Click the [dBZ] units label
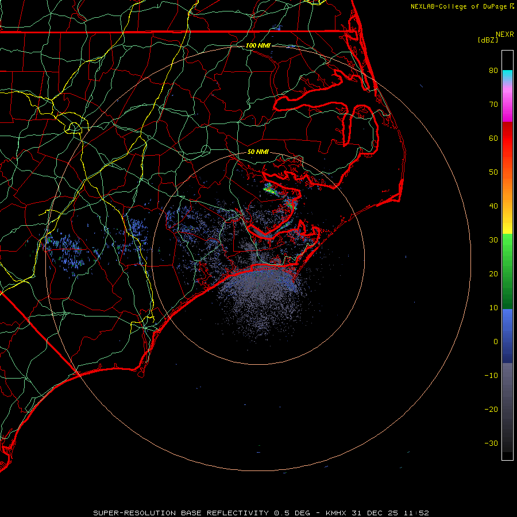This screenshot has width=517, height=517. pyautogui.click(x=488, y=40)
